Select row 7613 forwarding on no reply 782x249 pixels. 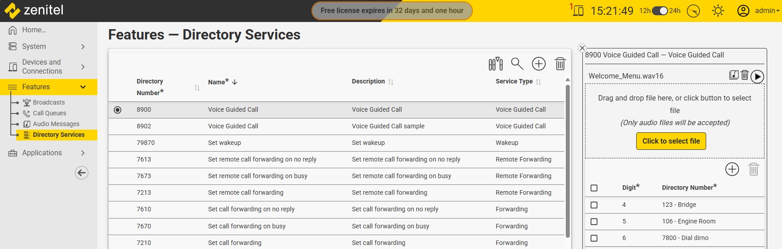336,160
